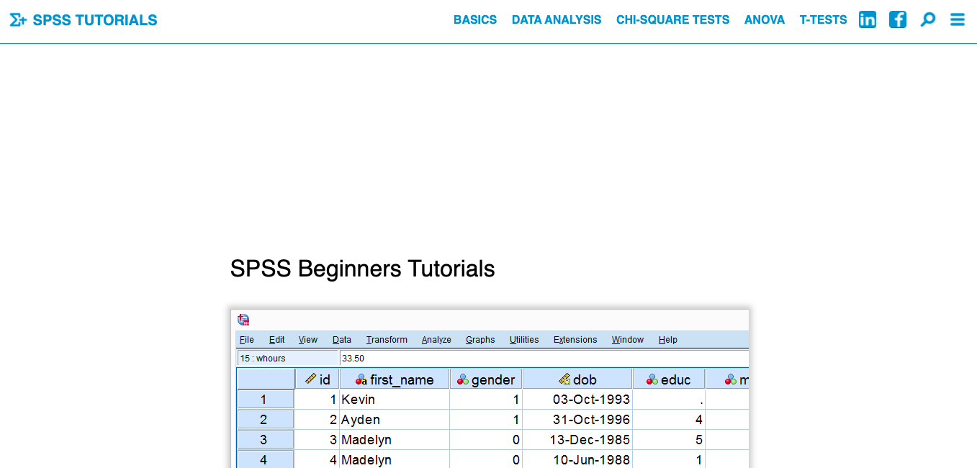977x468 pixels.
Task: Click the 31-Oct-1996 date cell
Action: click(577, 420)
